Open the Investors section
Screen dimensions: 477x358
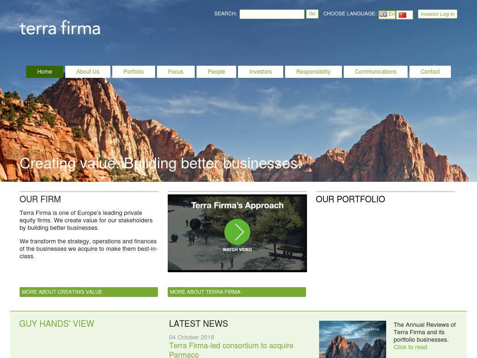pyautogui.click(x=260, y=72)
